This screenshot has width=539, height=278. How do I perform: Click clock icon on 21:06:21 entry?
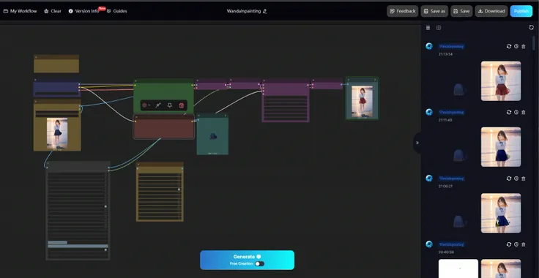[x=516, y=179]
